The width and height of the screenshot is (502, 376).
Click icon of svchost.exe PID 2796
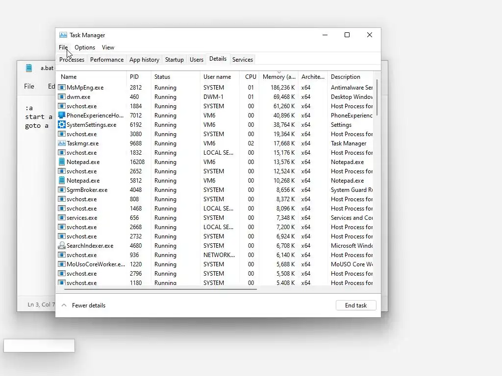(x=62, y=273)
